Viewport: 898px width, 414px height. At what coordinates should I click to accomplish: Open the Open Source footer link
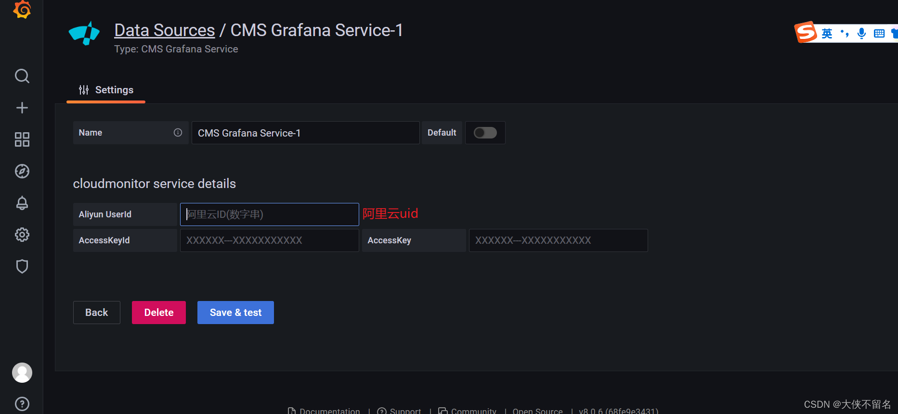click(x=537, y=411)
